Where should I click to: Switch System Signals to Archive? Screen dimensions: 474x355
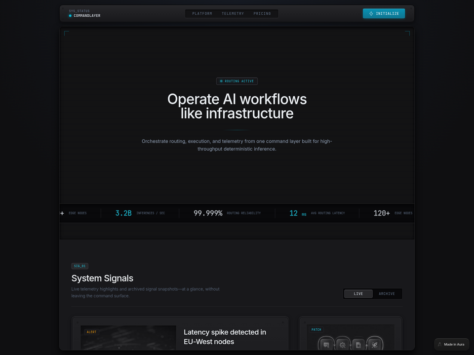(387, 294)
